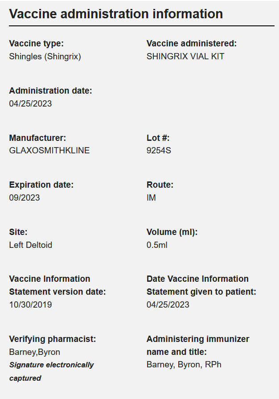The width and height of the screenshot is (279, 399).
Task: Click the Vaccine administration information heading
Action: coord(116,14)
